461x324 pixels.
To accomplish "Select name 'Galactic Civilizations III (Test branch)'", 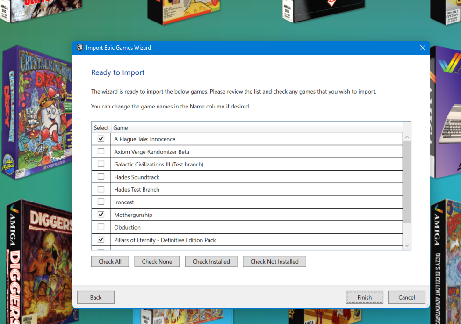I will coord(159,165).
